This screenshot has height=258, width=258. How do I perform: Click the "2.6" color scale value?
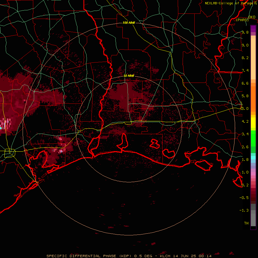(245, 147)
